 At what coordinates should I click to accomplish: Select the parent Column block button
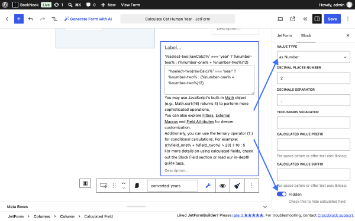pos(85,183)
